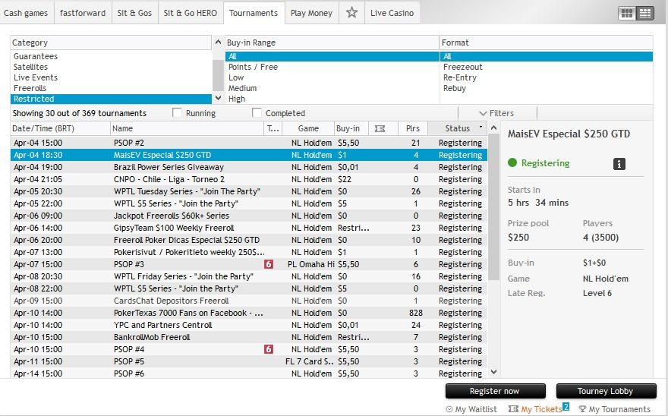Open My Tournaments link
Image resolution: width=668 pixels, height=416 pixels.
[x=614, y=409]
